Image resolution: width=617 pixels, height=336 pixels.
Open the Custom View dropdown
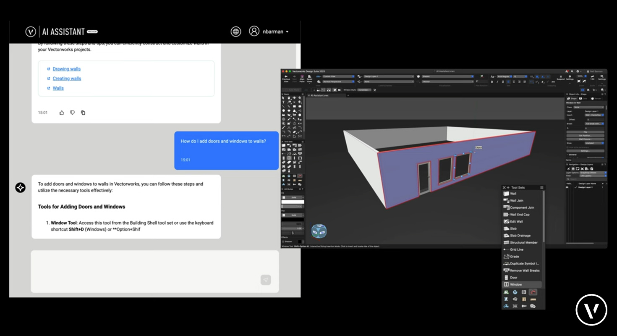338,76
